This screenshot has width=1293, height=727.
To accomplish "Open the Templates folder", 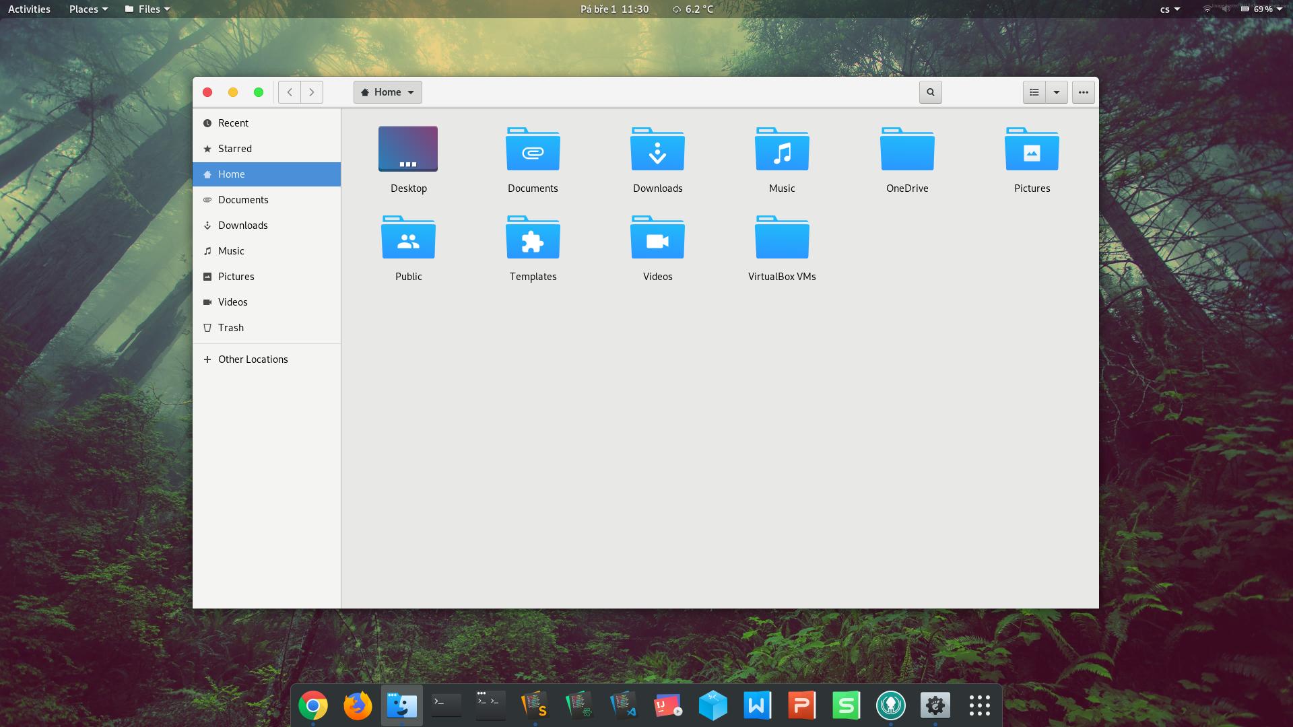I will 533,238.
